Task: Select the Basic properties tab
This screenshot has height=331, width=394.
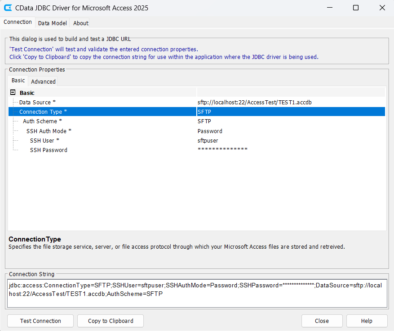Action: point(18,81)
